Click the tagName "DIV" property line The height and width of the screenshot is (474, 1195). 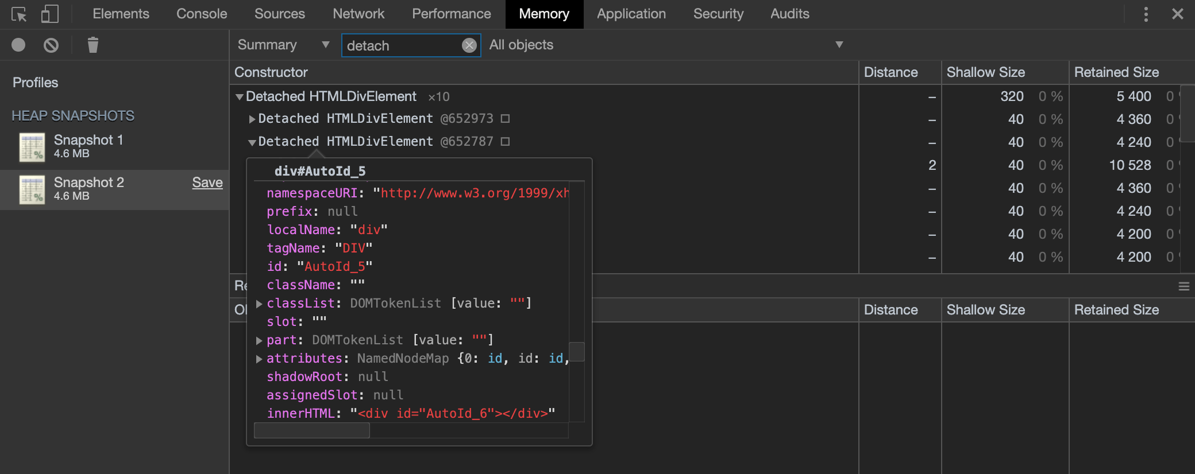point(319,248)
